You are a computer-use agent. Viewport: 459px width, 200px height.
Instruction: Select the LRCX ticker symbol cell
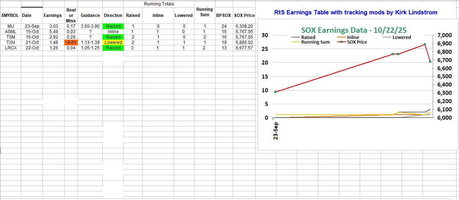click(x=10, y=48)
